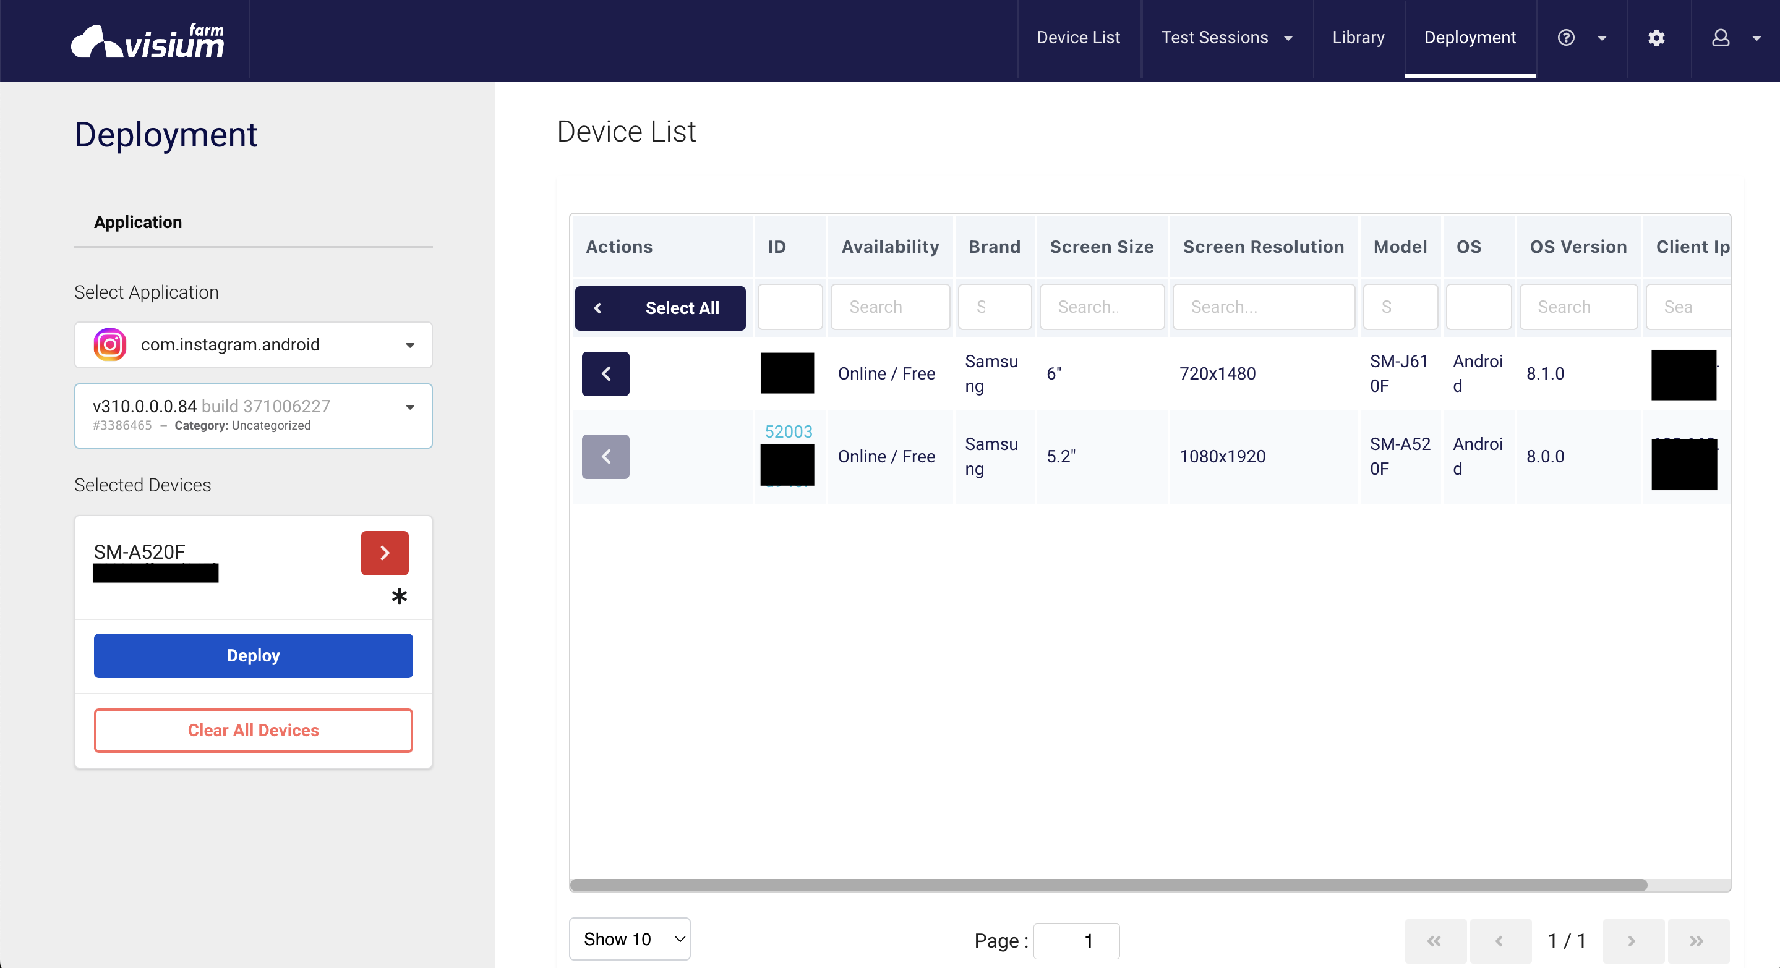Remove SM-A520F with red arrow button
Viewport: 1780px width, 968px height.
coord(385,553)
